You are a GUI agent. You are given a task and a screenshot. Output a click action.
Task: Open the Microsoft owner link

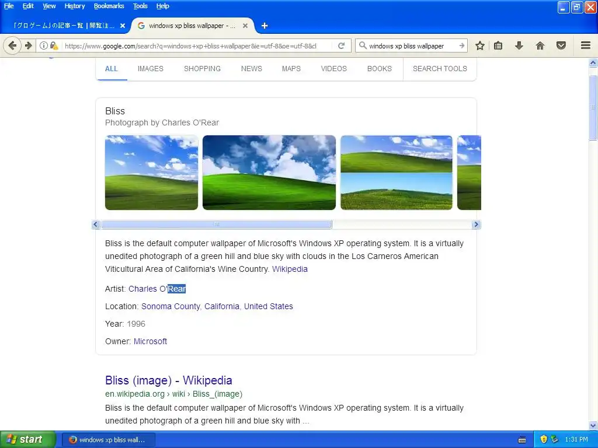tap(150, 341)
